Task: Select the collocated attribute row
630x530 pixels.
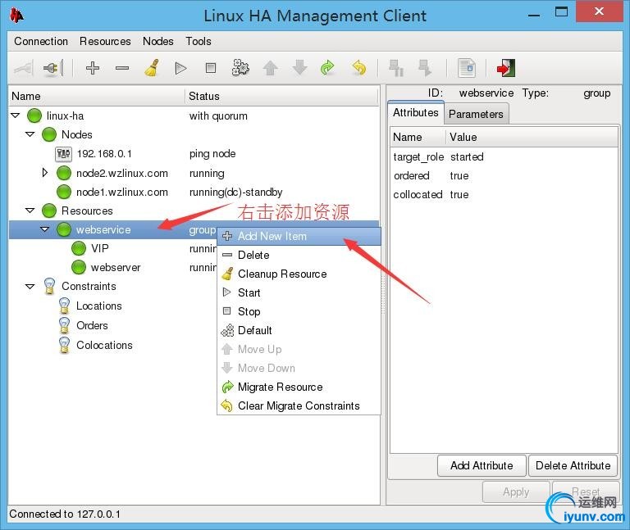Action: pyautogui.click(x=504, y=195)
